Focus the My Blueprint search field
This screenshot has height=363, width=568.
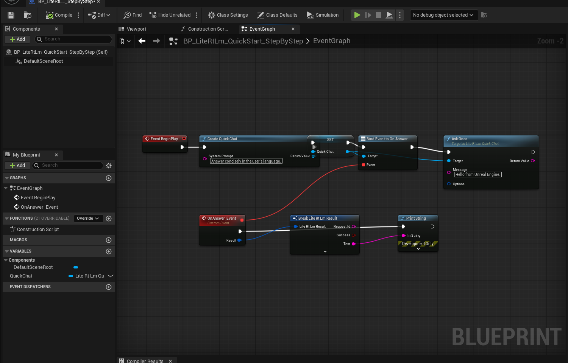(x=67, y=166)
